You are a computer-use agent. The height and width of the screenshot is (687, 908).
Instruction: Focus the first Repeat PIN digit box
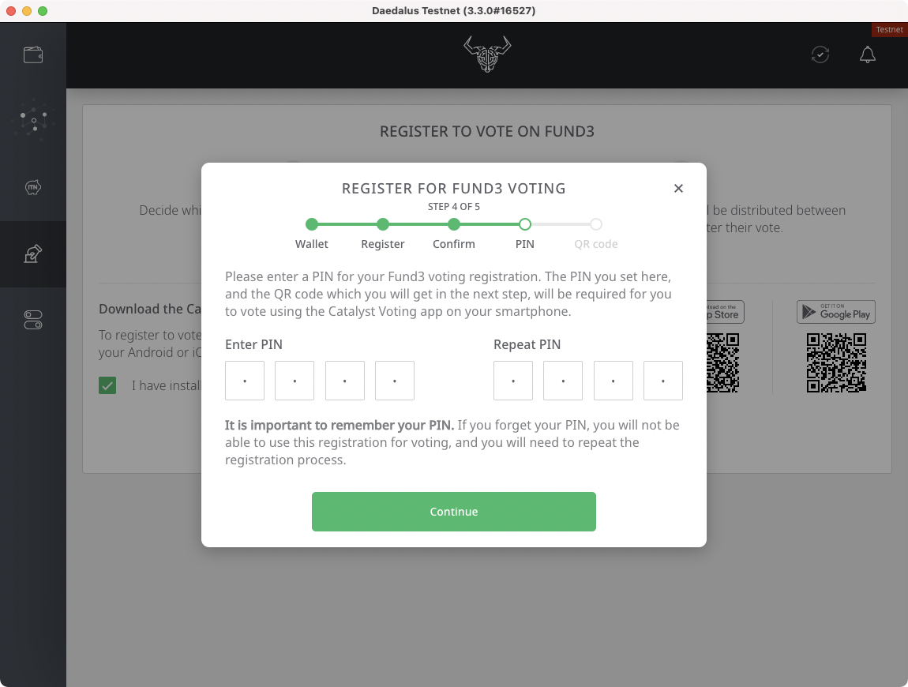point(513,381)
